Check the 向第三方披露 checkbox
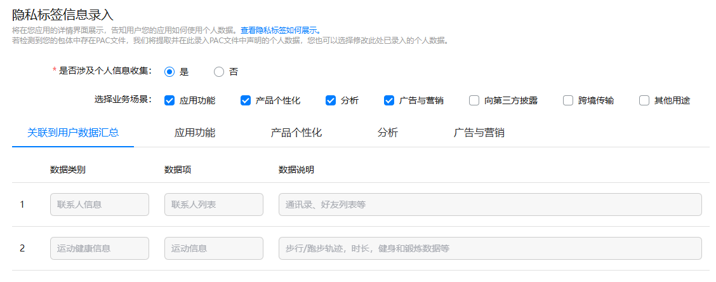The height and width of the screenshot is (282, 716). (x=474, y=100)
